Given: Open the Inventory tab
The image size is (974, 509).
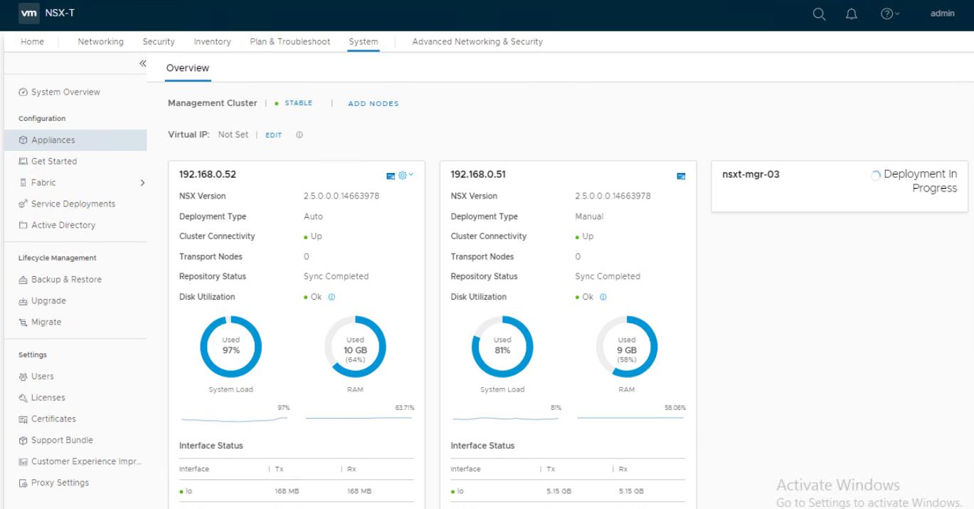Looking at the screenshot, I should [x=212, y=42].
